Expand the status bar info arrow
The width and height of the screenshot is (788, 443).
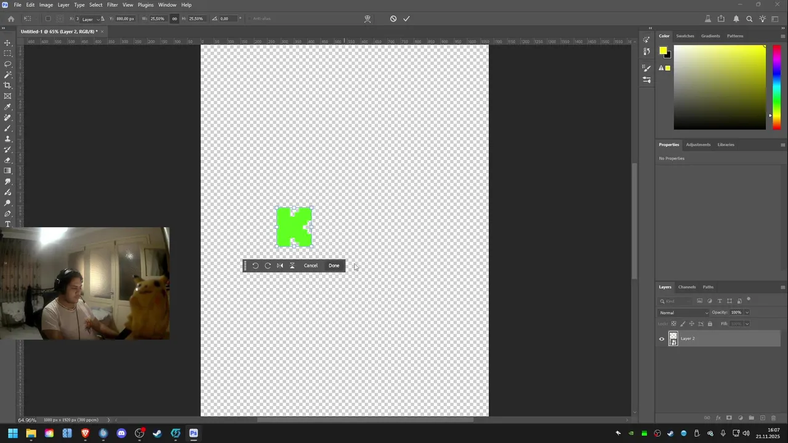tap(109, 420)
